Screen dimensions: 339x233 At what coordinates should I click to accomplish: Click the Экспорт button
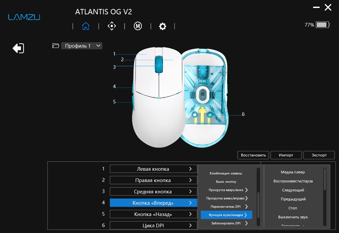319,155
